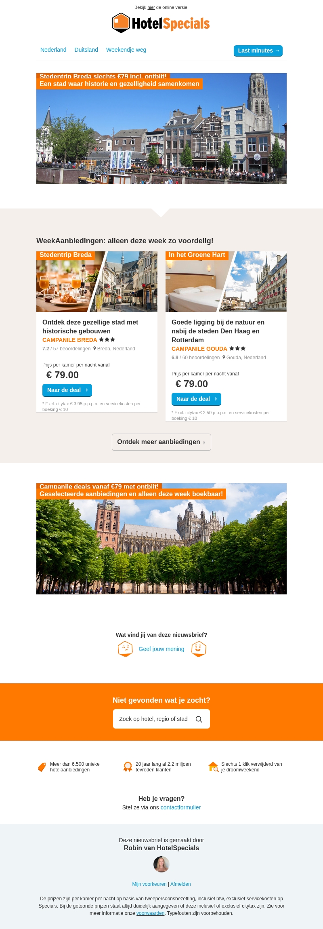Viewport: 323px width, 929px height.
Task: Open the Nederland menu link
Action: click(x=53, y=50)
